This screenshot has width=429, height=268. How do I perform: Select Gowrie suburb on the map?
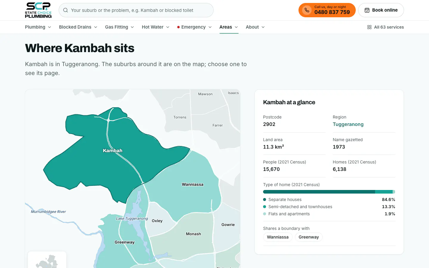tap(228, 225)
